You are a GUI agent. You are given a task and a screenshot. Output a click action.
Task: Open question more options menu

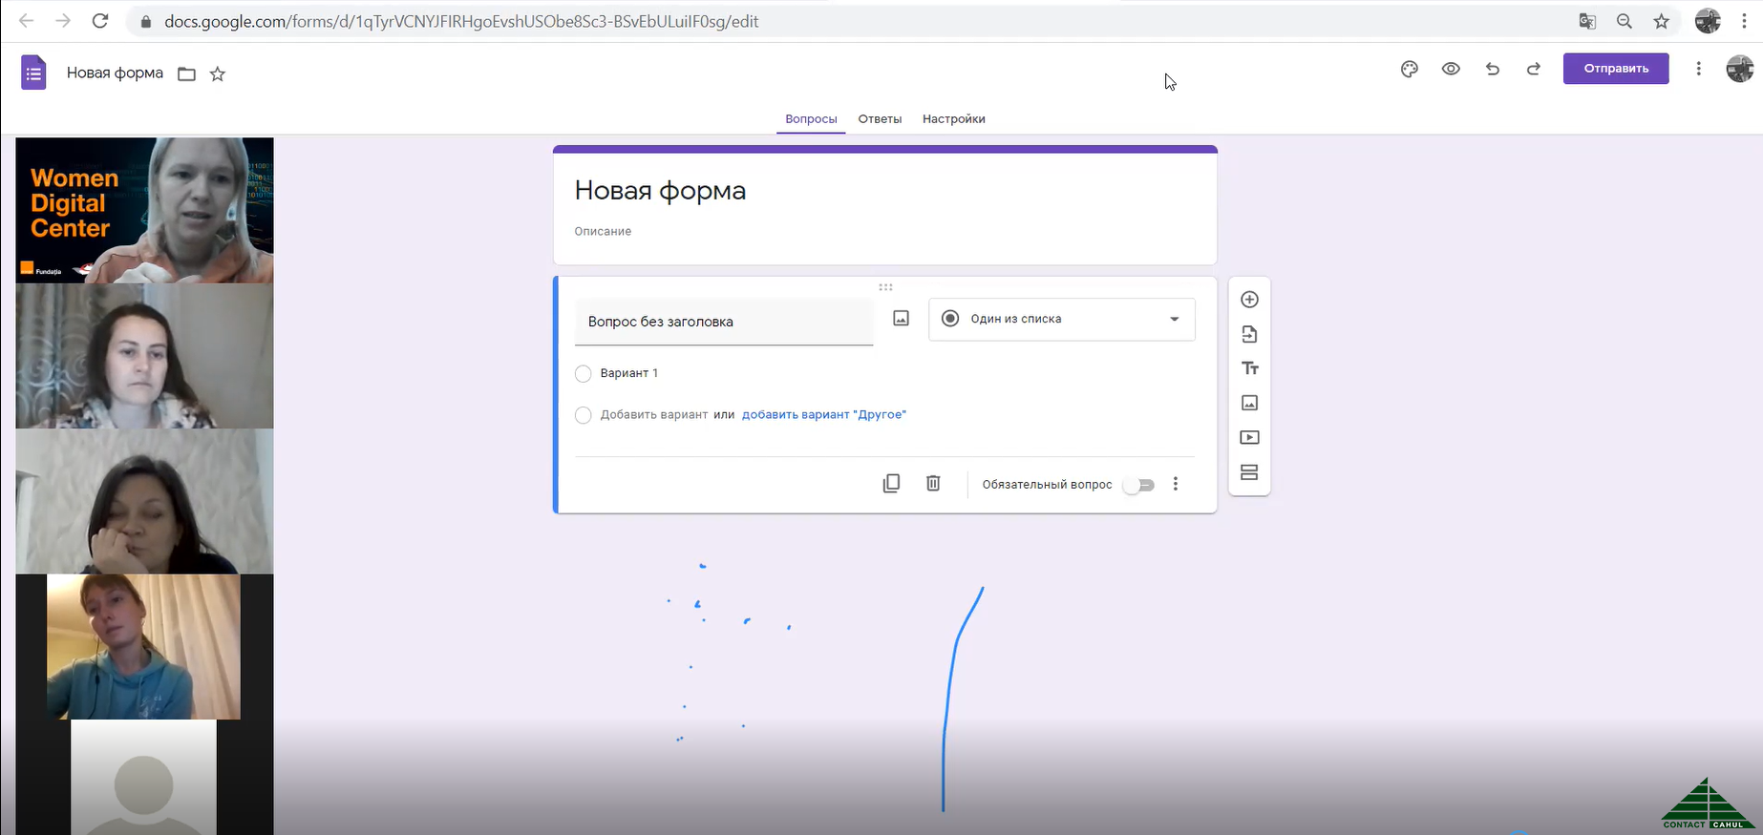pyautogui.click(x=1176, y=484)
